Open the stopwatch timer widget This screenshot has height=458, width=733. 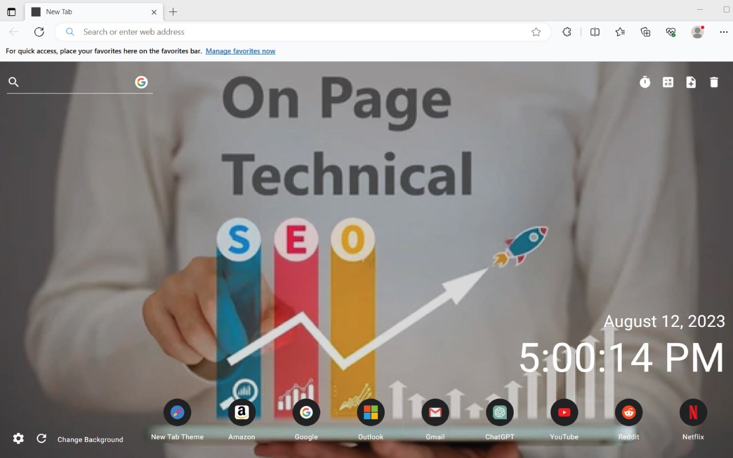click(x=645, y=82)
